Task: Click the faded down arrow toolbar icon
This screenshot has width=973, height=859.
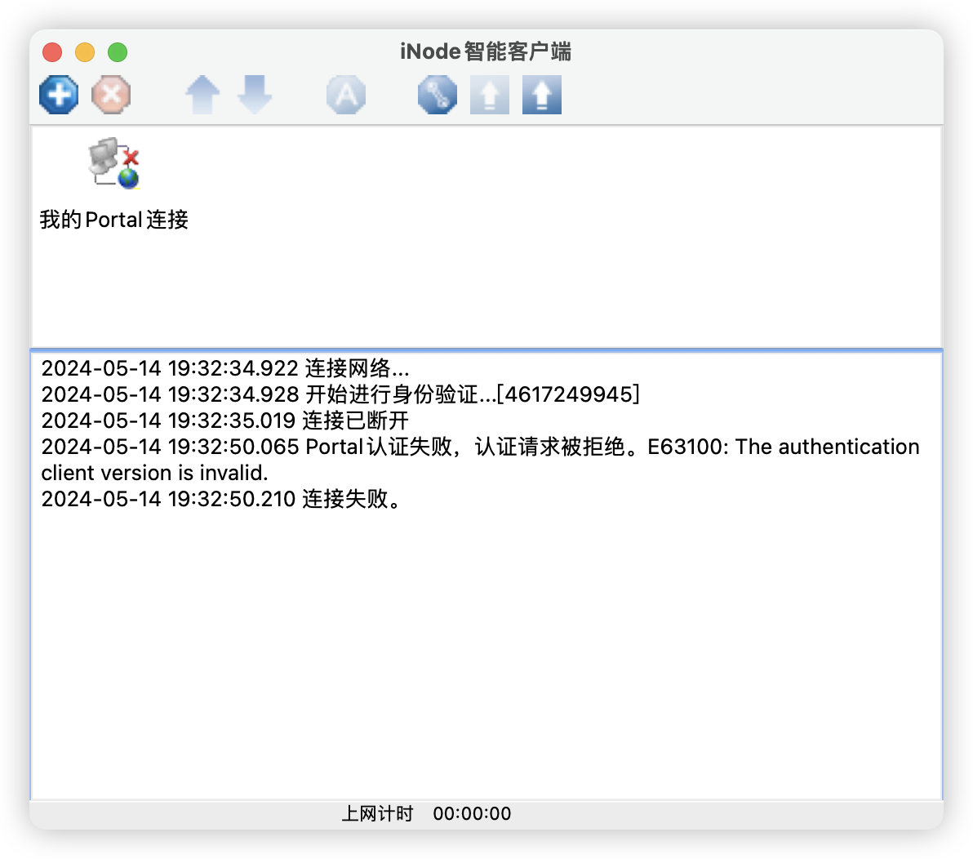Action: (255, 95)
